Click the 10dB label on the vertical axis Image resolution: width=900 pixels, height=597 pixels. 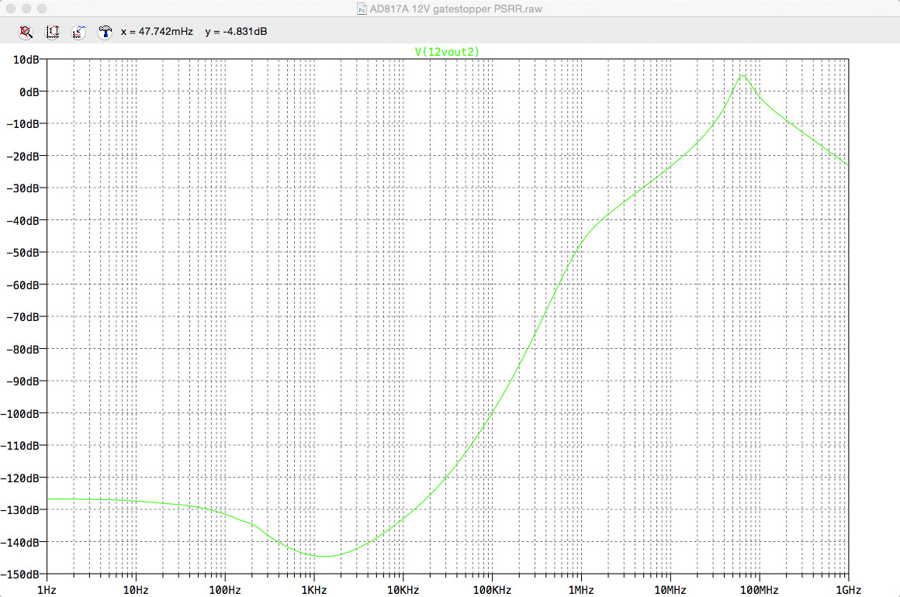[x=26, y=60]
